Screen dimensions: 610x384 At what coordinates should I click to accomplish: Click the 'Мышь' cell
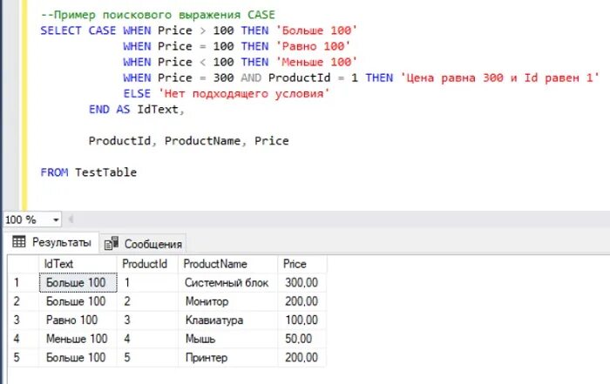(228, 339)
